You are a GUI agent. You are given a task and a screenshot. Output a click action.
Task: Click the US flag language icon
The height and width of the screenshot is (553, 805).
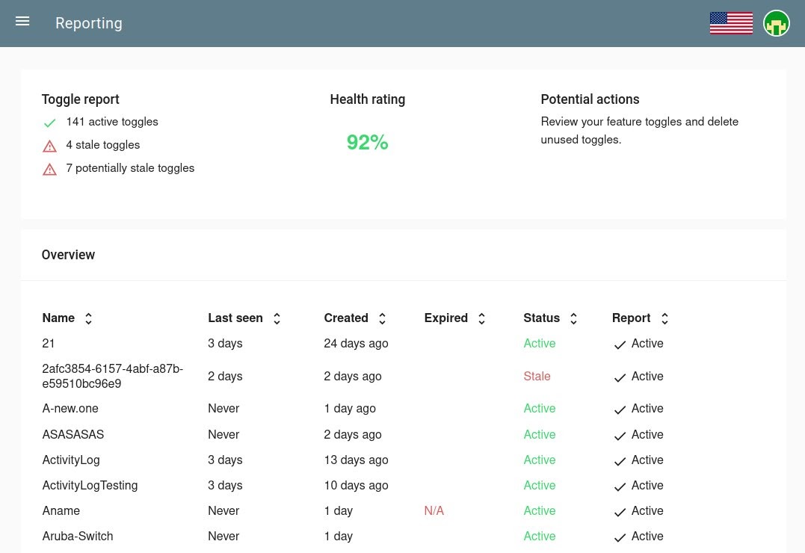pyautogui.click(x=730, y=23)
